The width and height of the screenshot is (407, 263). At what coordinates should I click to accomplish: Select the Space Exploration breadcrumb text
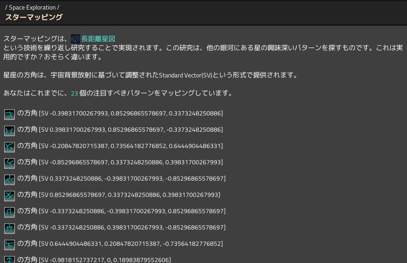(x=32, y=8)
